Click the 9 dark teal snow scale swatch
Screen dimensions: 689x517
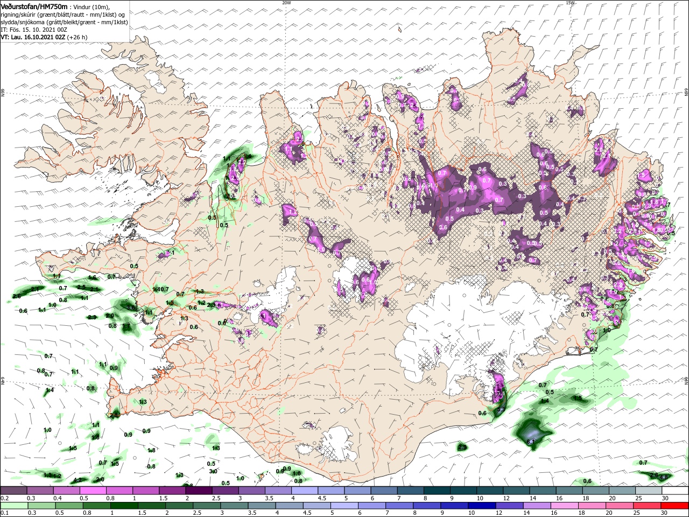click(464, 491)
